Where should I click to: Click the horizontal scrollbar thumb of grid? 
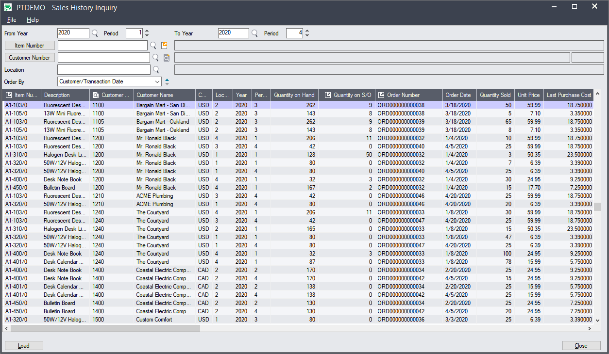coord(105,328)
